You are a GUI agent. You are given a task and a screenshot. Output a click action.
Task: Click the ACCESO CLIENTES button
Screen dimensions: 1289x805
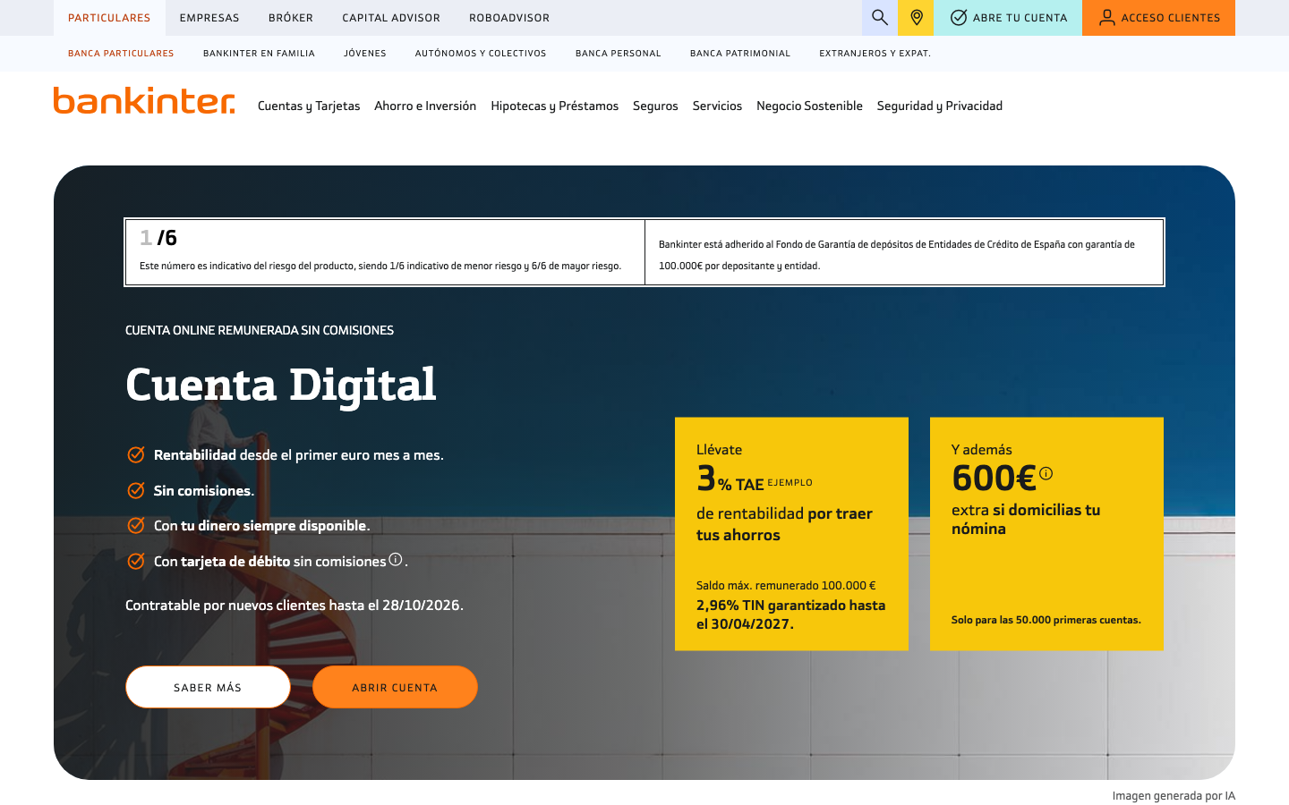(1158, 18)
